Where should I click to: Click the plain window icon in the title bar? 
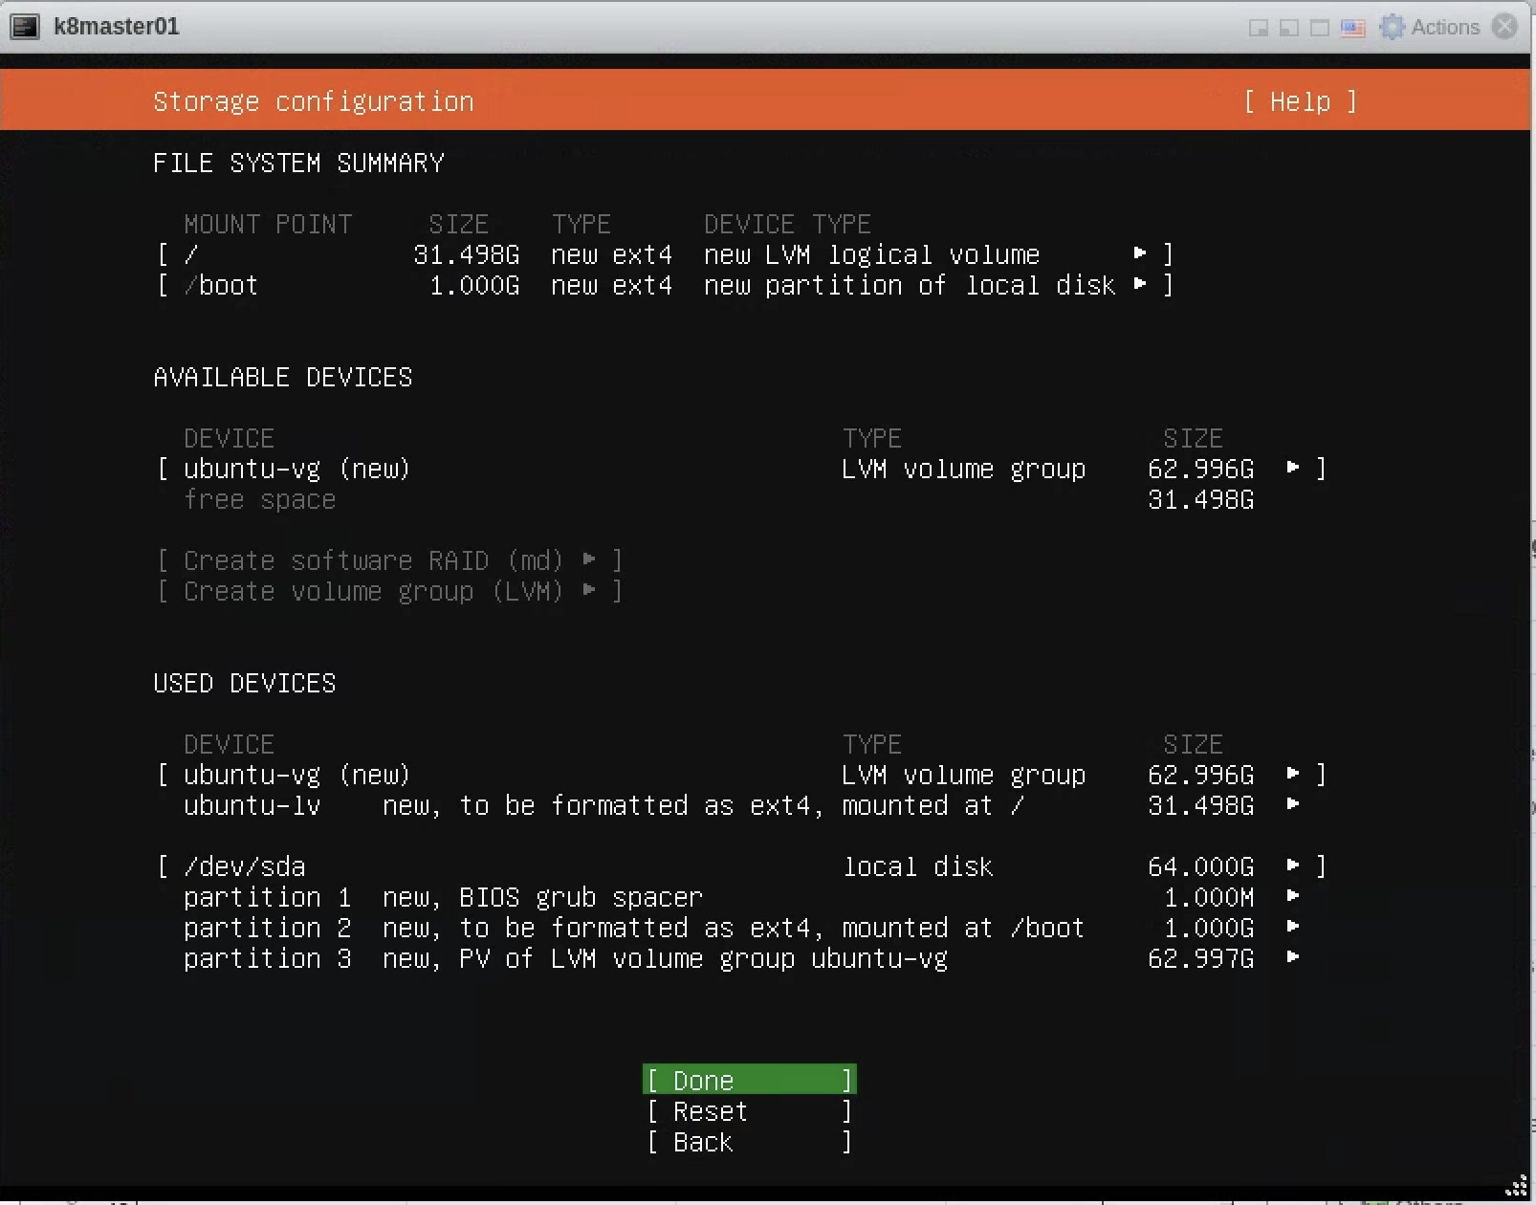pos(1320,28)
